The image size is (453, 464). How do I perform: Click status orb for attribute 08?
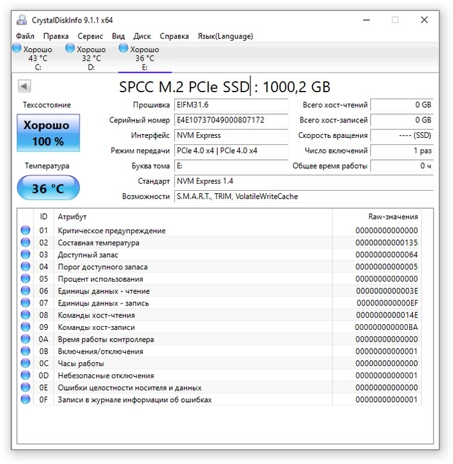25,315
